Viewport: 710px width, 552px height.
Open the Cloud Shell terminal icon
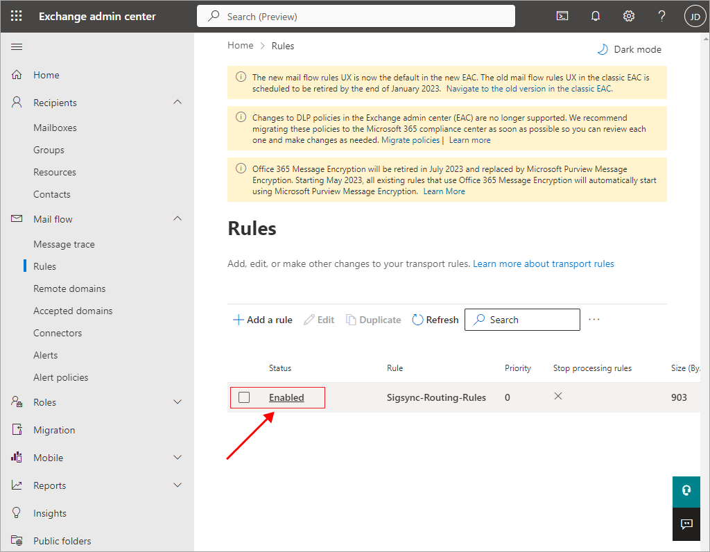(562, 17)
